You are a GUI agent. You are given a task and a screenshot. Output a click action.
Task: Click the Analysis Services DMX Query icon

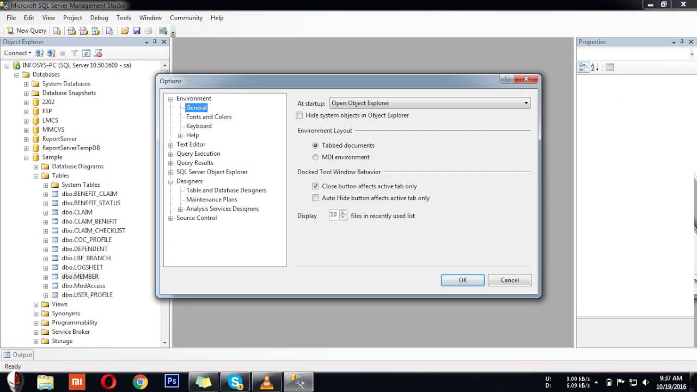click(x=84, y=30)
